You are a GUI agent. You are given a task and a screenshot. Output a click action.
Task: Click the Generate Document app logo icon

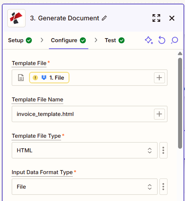[16, 18]
